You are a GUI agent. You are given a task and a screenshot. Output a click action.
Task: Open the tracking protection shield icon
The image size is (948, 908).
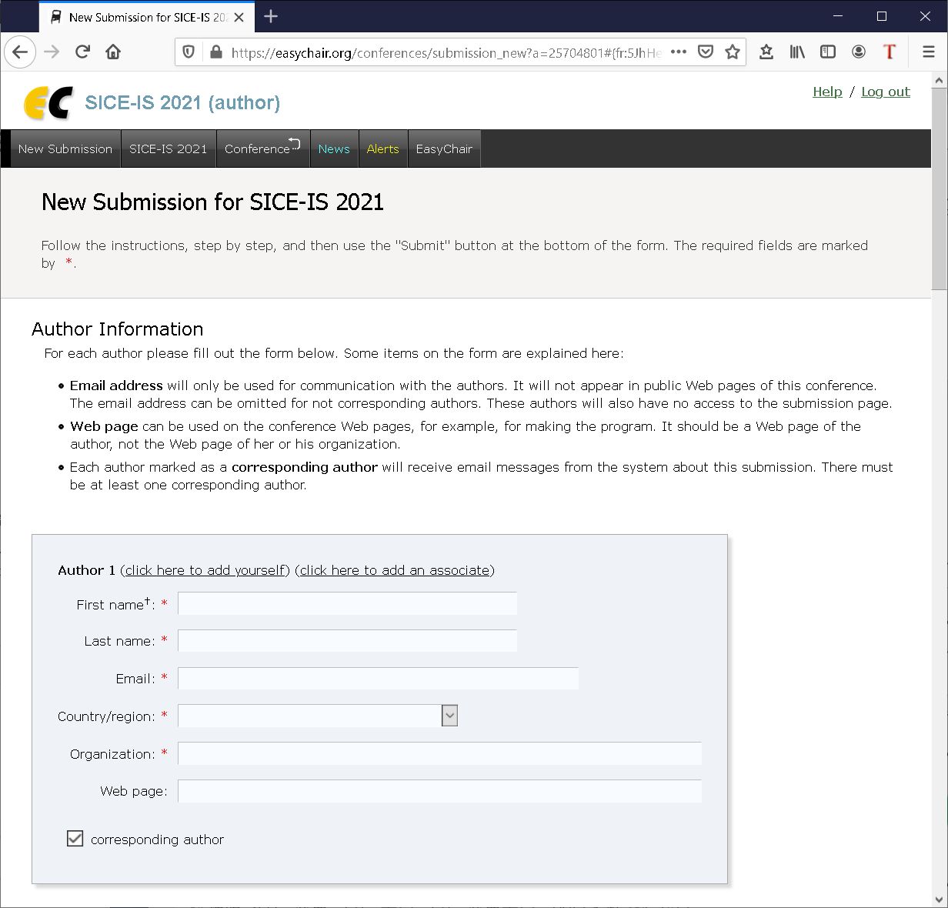pyautogui.click(x=189, y=52)
